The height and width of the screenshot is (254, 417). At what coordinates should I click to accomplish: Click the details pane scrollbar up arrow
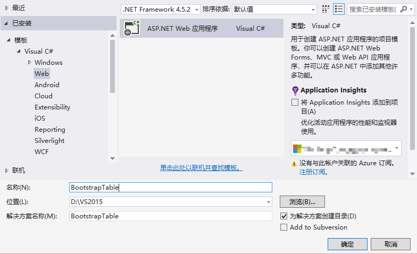(413, 23)
